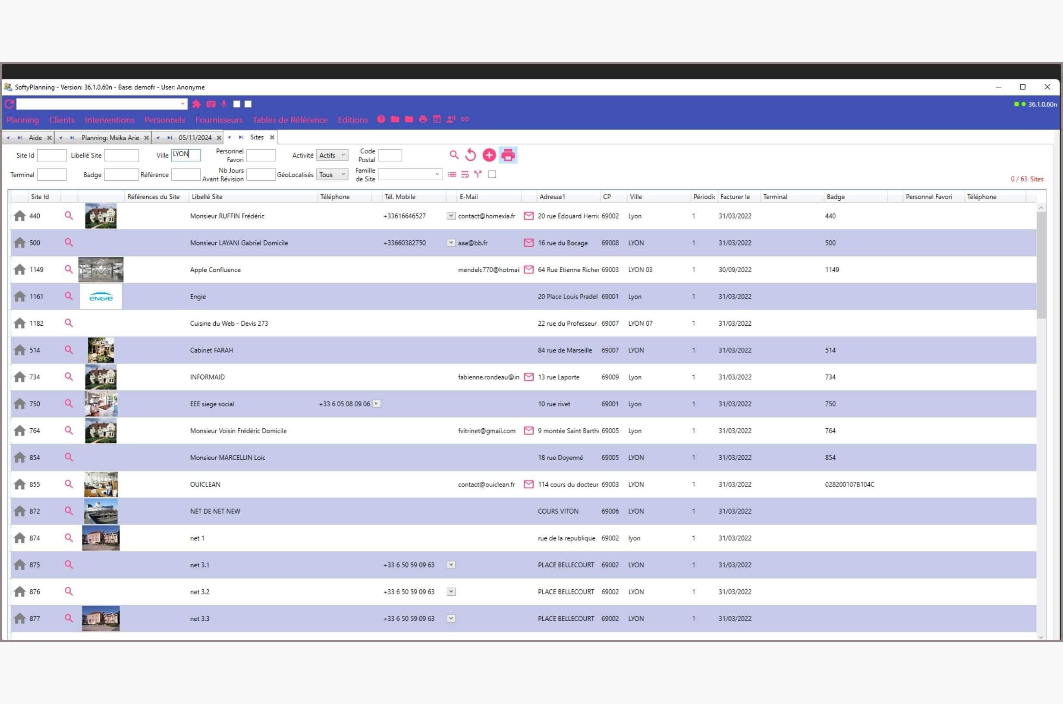Open the GéoLocalisés dropdown set to Tous
This screenshot has height=704, width=1063.
click(x=332, y=175)
